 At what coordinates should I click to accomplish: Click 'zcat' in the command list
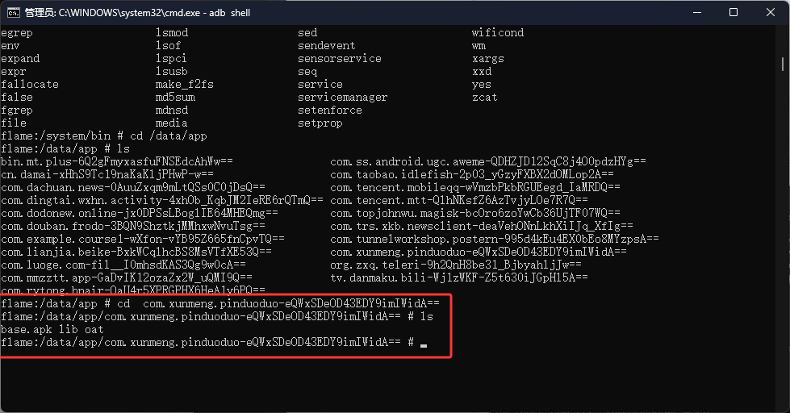(485, 98)
